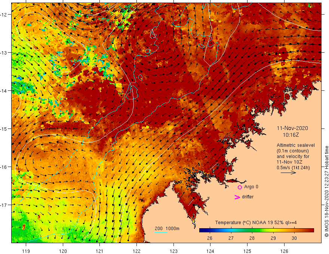Click '11-Nov 10Z' caption line
329x254 pixels.
pyautogui.click(x=289, y=162)
